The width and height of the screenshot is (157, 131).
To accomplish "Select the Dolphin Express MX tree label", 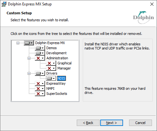I will (50, 43).
